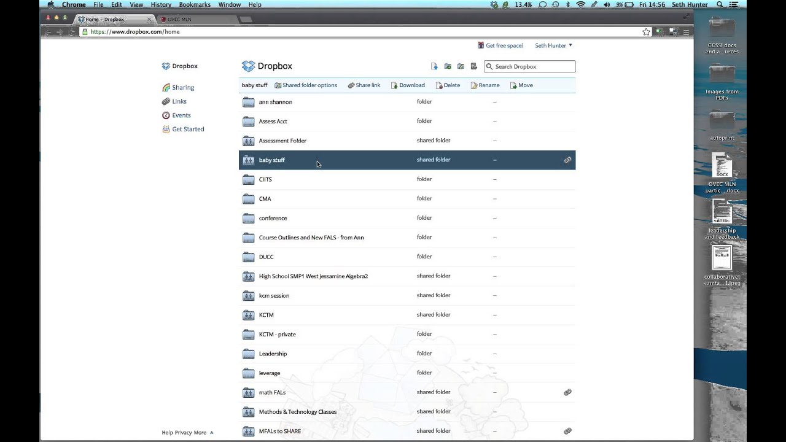Click the Upload file icon
This screenshot has height=442, width=786.
(x=434, y=66)
